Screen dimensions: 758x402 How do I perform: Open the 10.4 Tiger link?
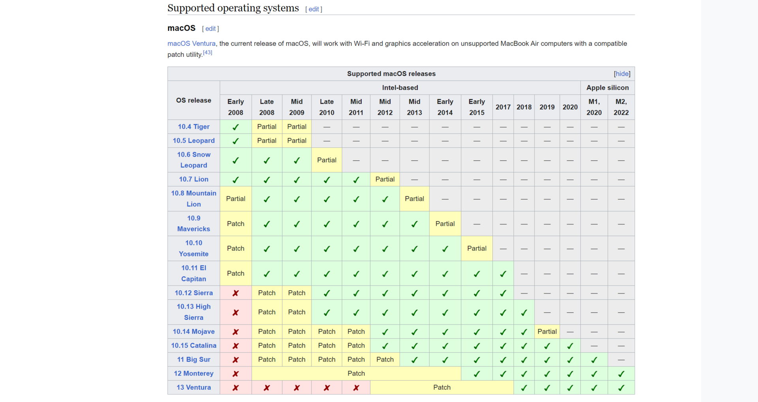pos(193,127)
